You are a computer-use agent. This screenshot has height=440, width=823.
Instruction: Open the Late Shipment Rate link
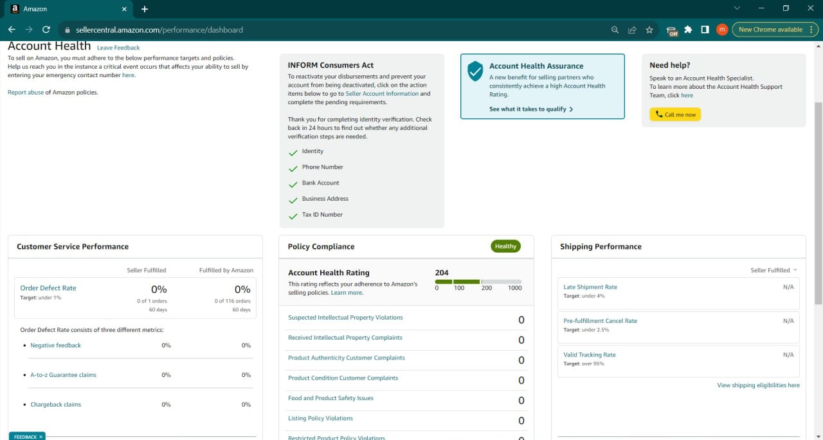tap(590, 287)
